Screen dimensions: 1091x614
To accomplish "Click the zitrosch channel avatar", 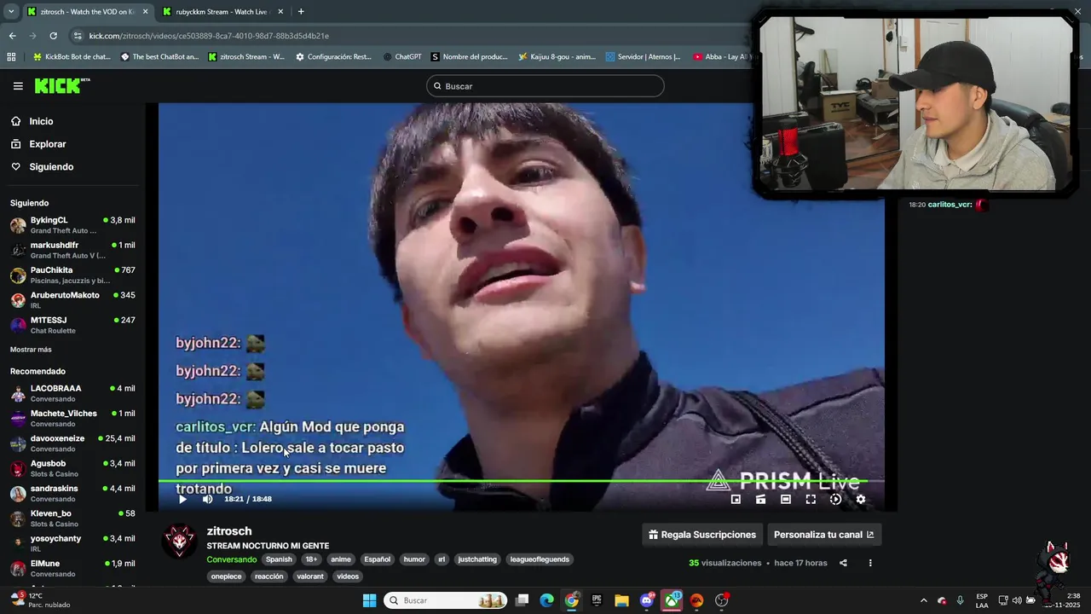I will [x=180, y=542].
